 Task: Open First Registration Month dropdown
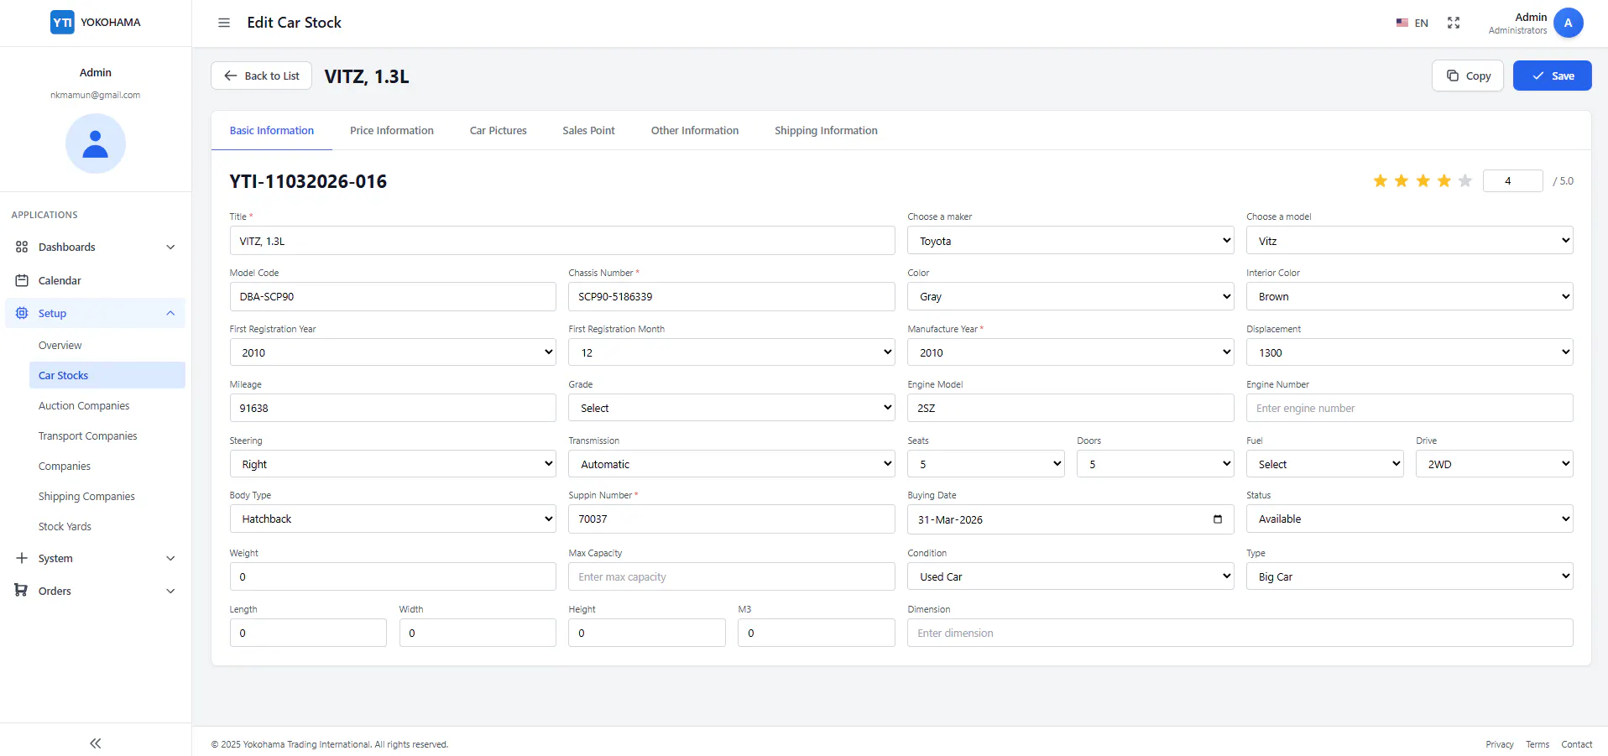731,352
